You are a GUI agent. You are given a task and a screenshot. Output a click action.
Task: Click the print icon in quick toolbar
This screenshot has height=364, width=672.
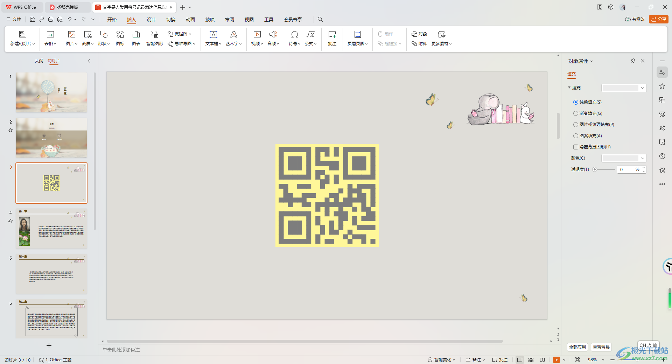(x=51, y=20)
